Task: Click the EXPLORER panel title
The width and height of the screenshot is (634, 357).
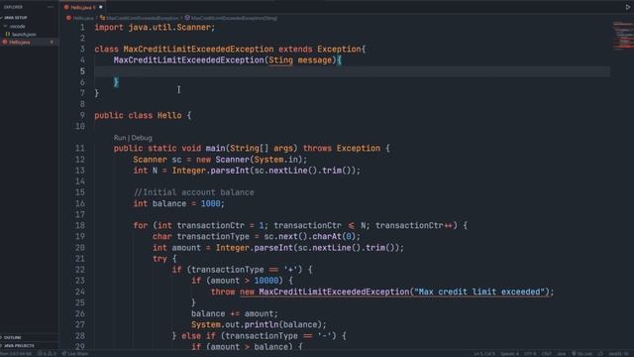Action: (13, 7)
